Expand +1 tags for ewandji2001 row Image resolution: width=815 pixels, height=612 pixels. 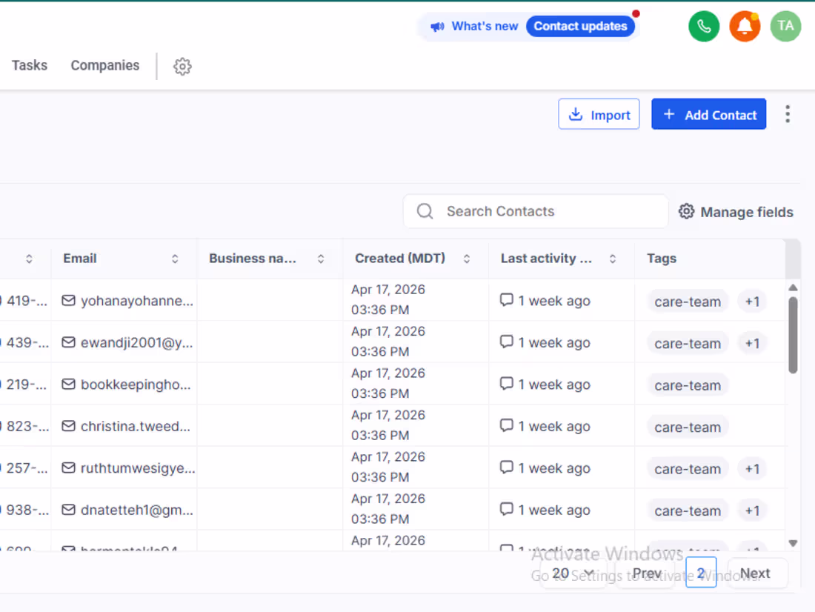coord(752,343)
